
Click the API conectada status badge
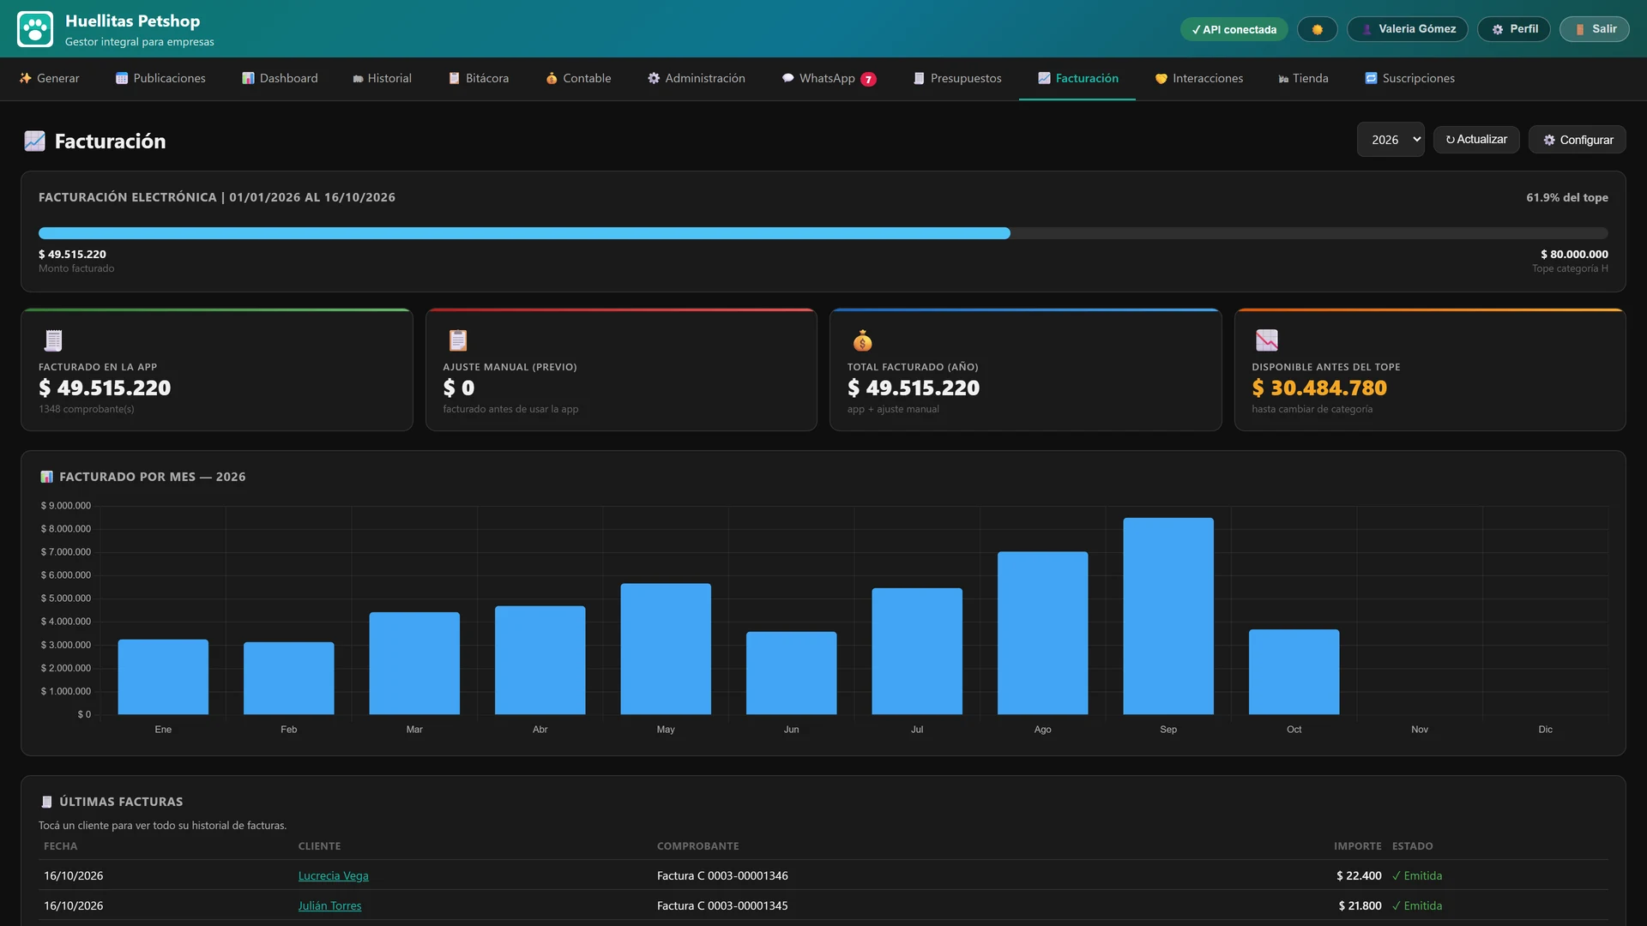point(1234,29)
